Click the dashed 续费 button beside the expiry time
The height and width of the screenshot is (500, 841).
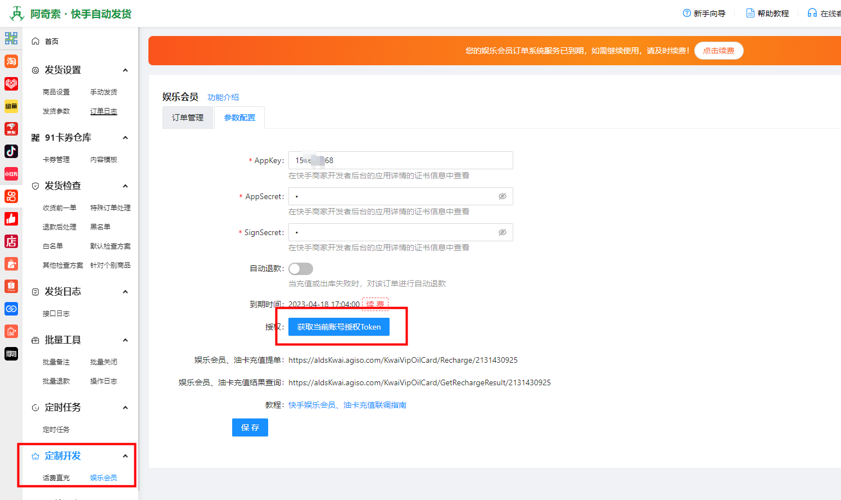tap(376, 304)
